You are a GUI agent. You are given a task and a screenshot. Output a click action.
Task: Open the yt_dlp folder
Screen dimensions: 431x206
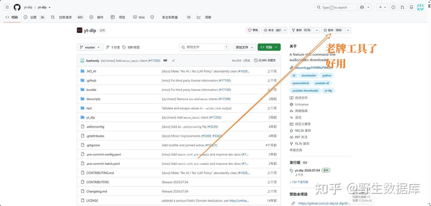[91, 117]
